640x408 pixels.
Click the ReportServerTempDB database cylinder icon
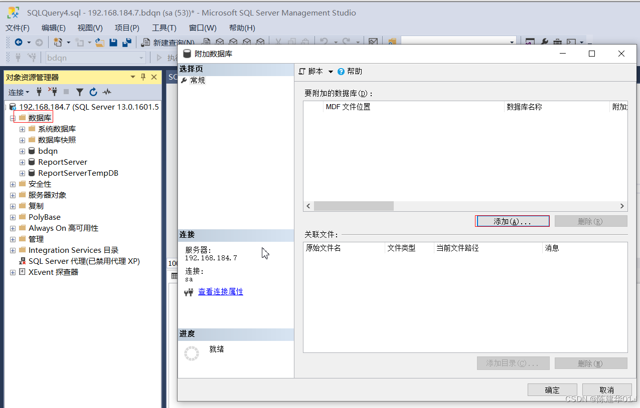[32, 173]
